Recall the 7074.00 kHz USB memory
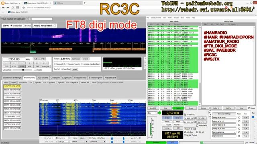Screen dimensions: 257x144 [x=12, y=116]
